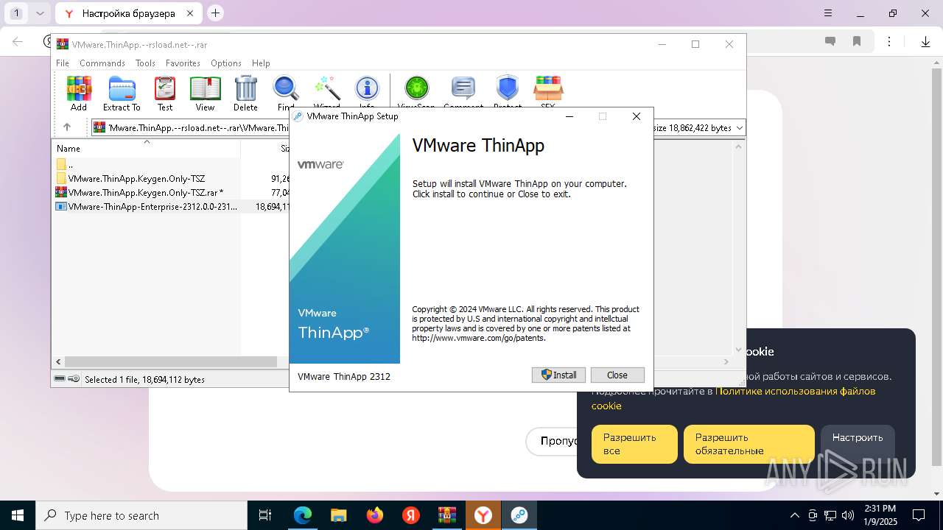Open the Tools menu
This screenshot has width=943, height=530.
[145, 63]
